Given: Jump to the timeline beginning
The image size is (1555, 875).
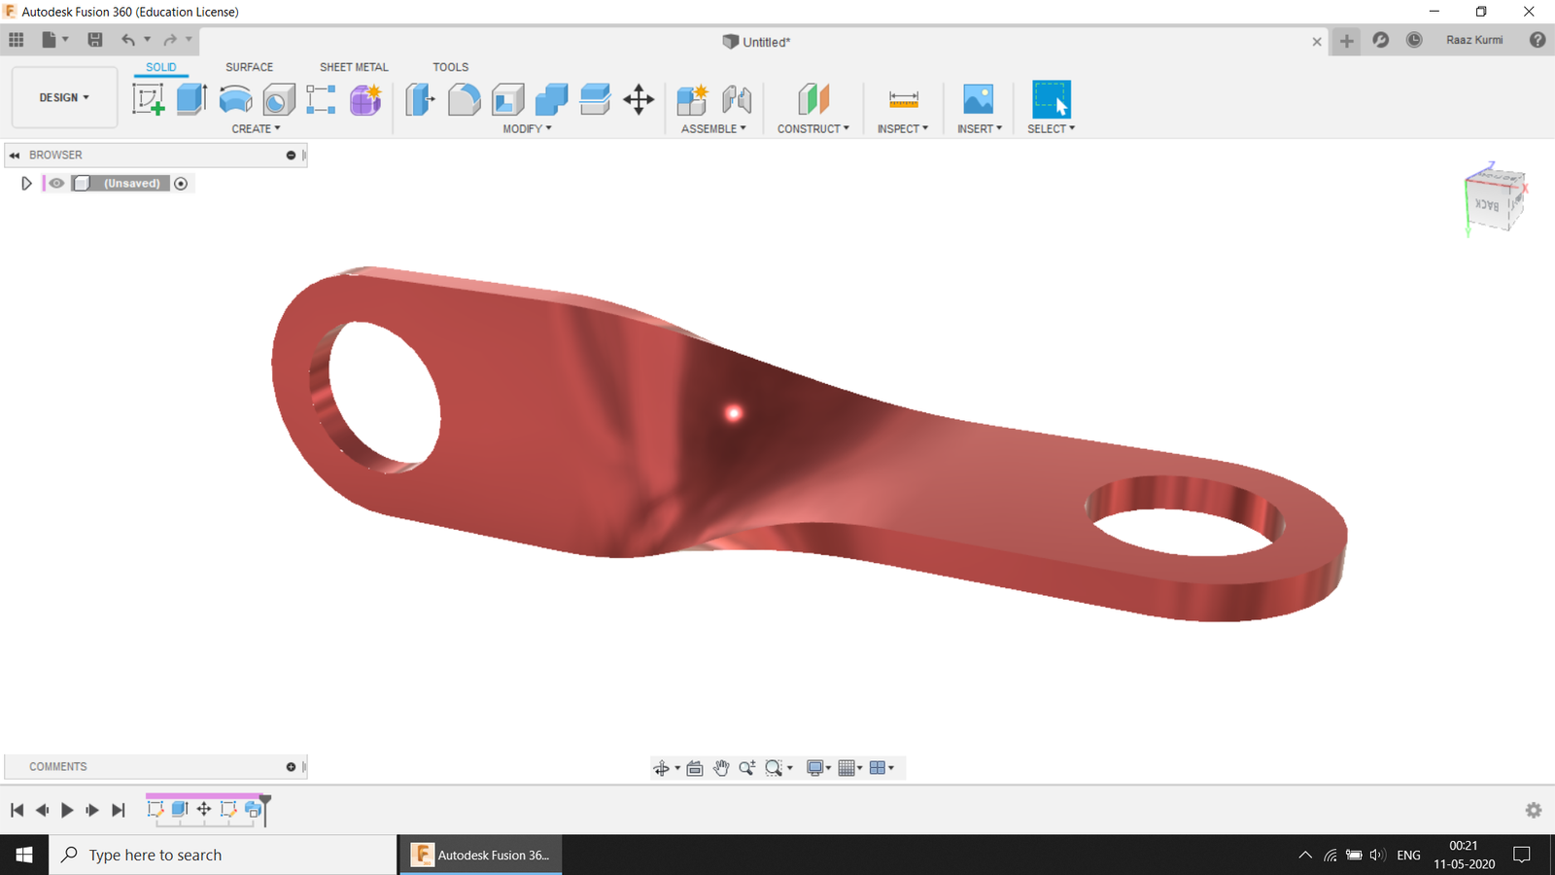Looking at the screenshot, I should click(17, 810).
